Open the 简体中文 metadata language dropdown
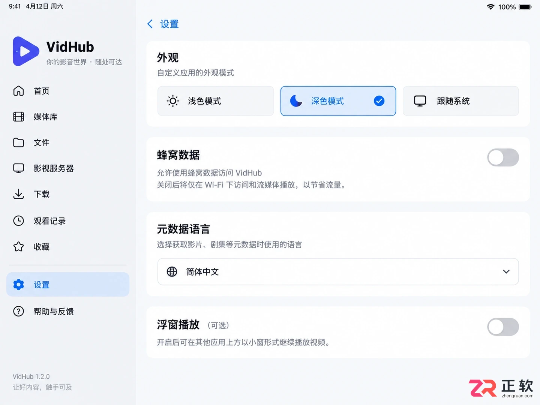 338,271
